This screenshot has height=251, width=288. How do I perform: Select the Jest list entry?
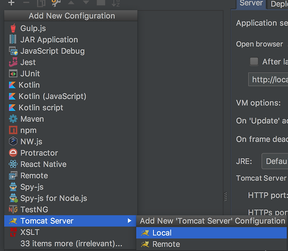coord(71,62)
